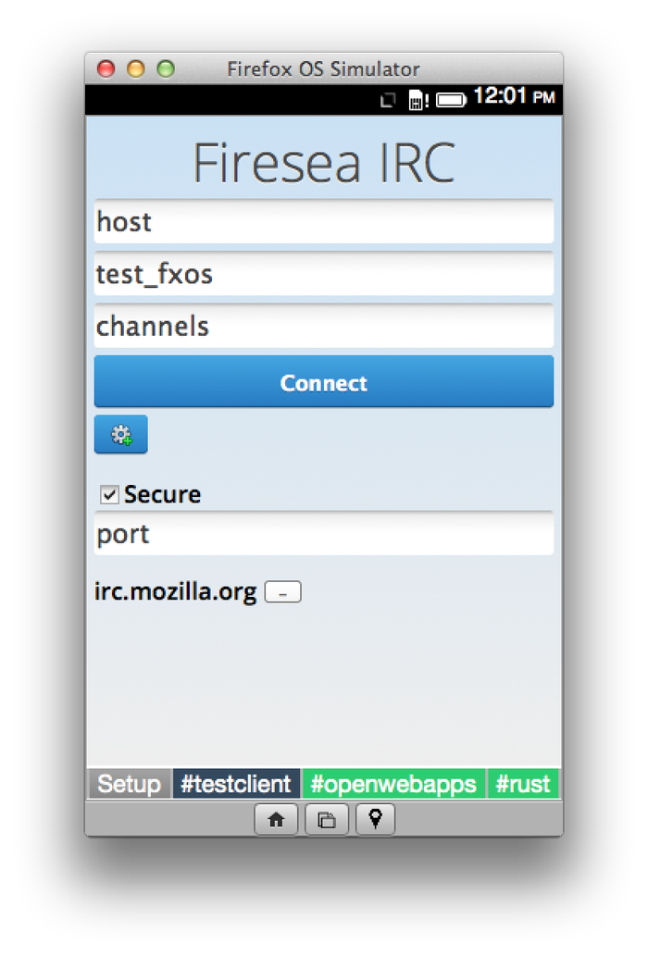Click the 12:01 PM clock
Image resolution: width=648 pixels, height=955 pixels.
pyautogui.click(x=514, y=96)
